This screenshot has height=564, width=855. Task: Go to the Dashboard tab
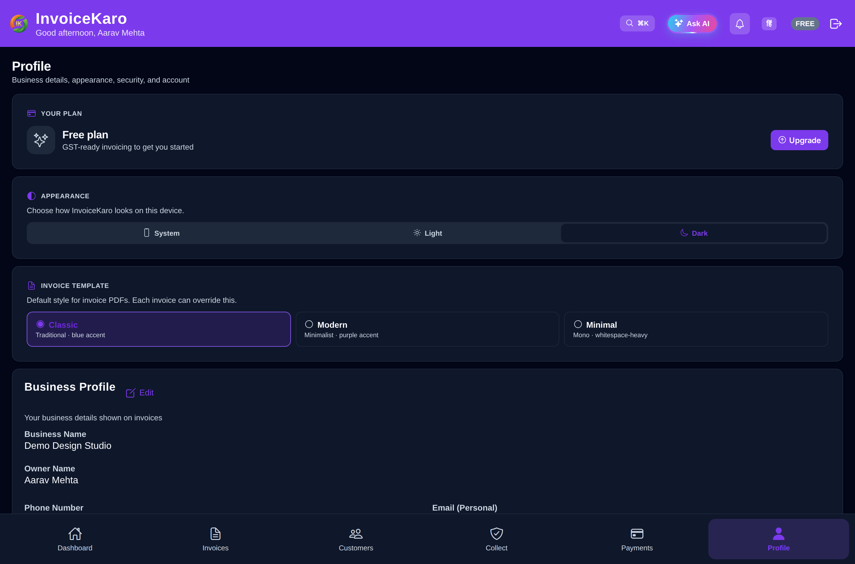(75, 539)
